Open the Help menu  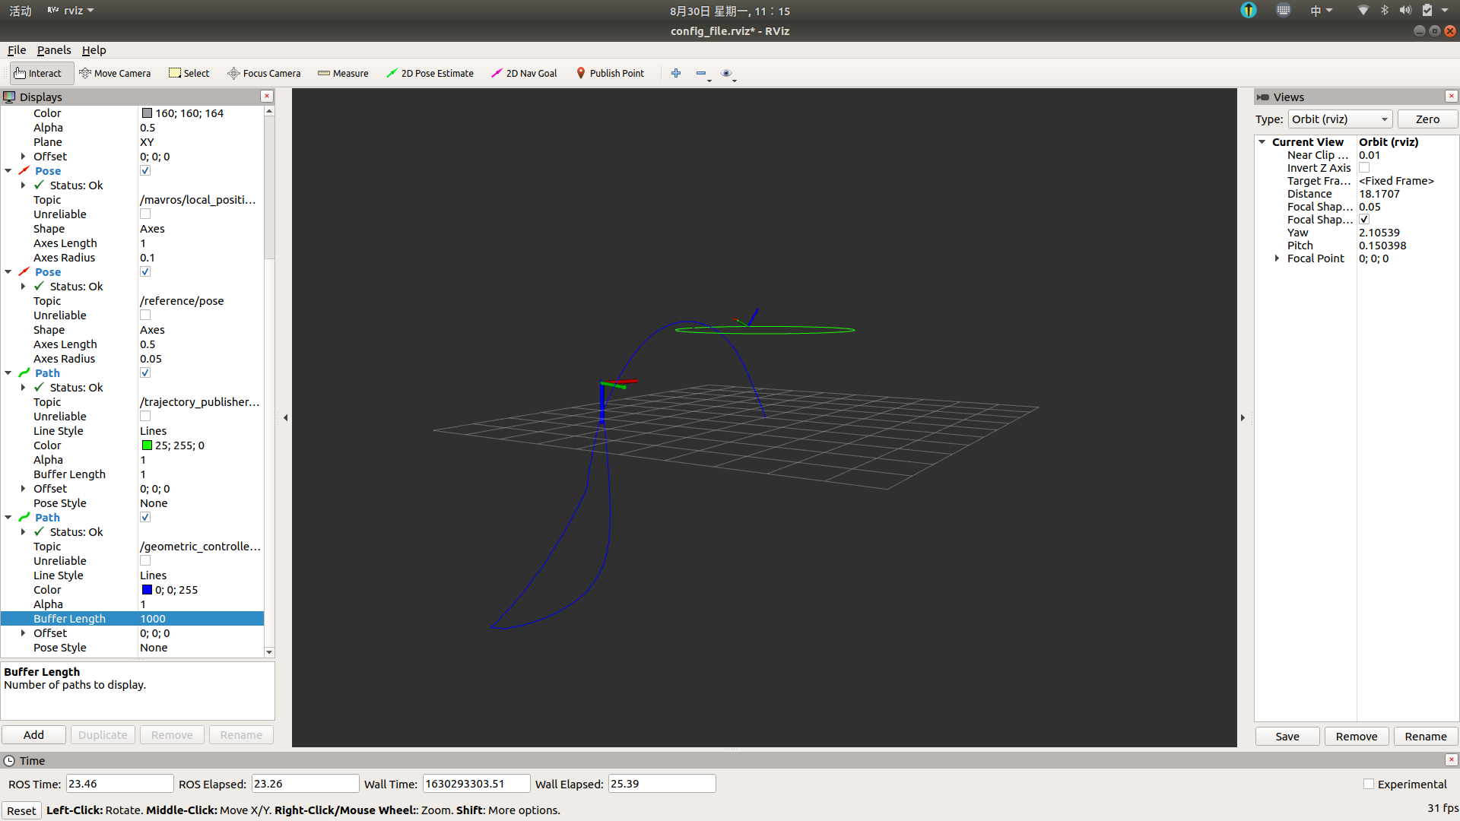(94, 50)
